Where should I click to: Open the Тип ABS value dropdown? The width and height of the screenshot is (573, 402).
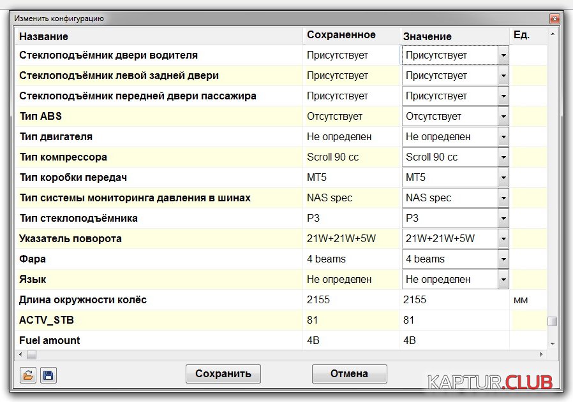click(x=503, y=117)
